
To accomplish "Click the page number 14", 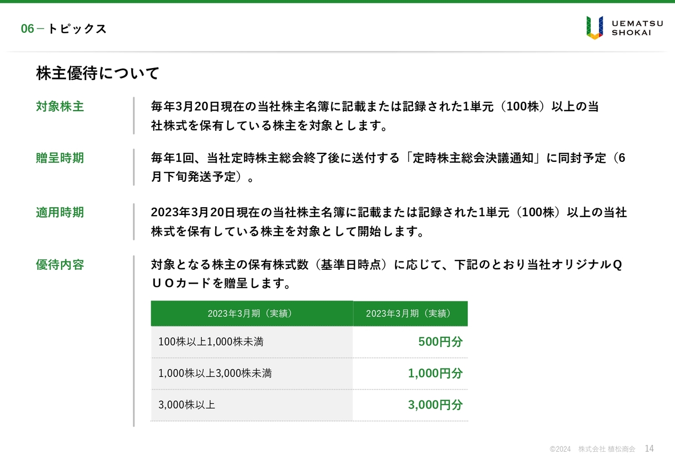I will 649,449.
